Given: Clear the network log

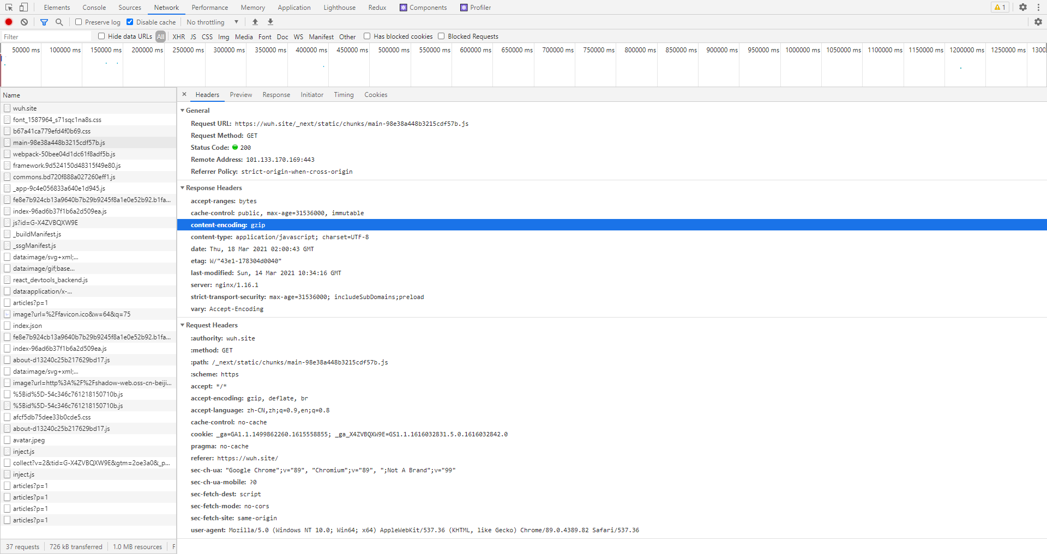Looking at the screenshot, I should tap(24, 22).
